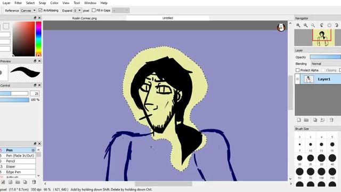
Task: Click the mascot icon at canvas top-right corner
Action: tap(281, 27)
